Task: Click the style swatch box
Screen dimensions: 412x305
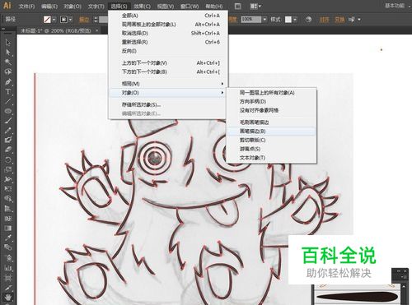Action: pos(288,20)
